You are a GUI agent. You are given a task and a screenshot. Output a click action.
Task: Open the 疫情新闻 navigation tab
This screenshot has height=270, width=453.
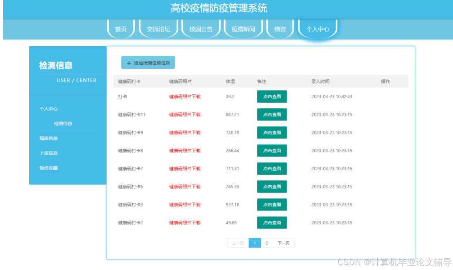click(243, 29)
